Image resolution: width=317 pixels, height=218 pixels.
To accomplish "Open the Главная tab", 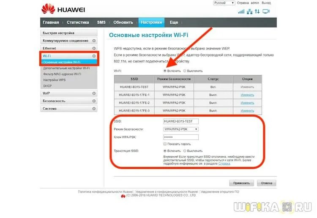I will [x=51, y=22].
